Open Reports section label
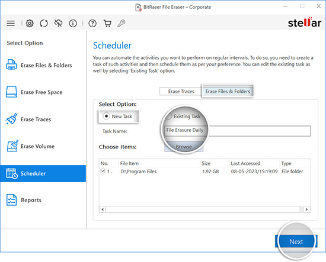Screen dimensions: 326x262 31,200
